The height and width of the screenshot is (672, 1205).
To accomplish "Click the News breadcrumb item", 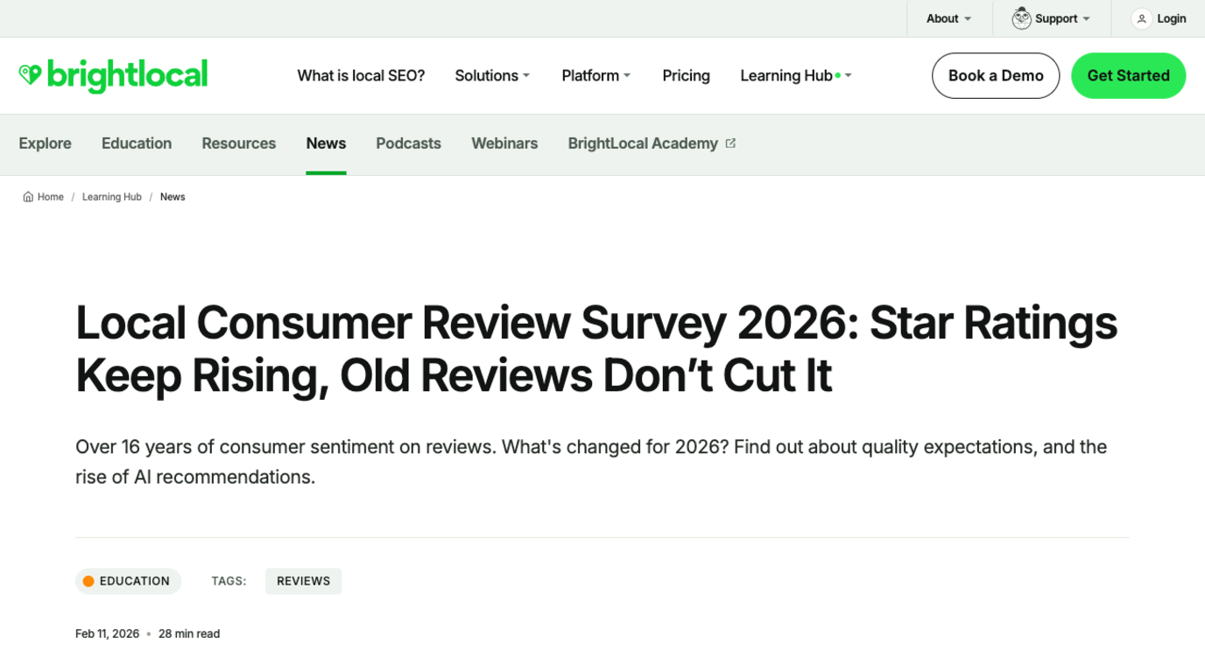I will [173, 197].
